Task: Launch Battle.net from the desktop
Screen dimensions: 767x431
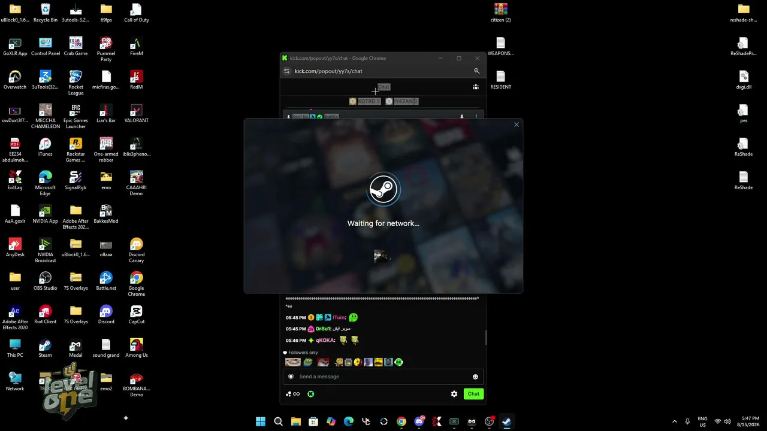Action: (106, 281)
